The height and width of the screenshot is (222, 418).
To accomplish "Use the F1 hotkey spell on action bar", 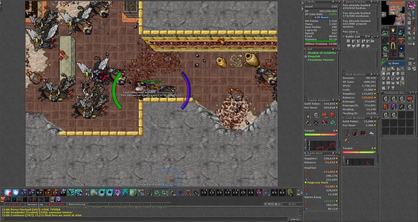I will pyautogui.click(x=8, y=192).
